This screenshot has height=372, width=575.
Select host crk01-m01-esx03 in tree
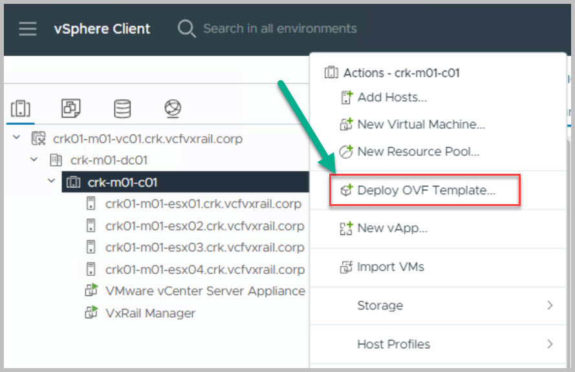click(x=204, y=247)
